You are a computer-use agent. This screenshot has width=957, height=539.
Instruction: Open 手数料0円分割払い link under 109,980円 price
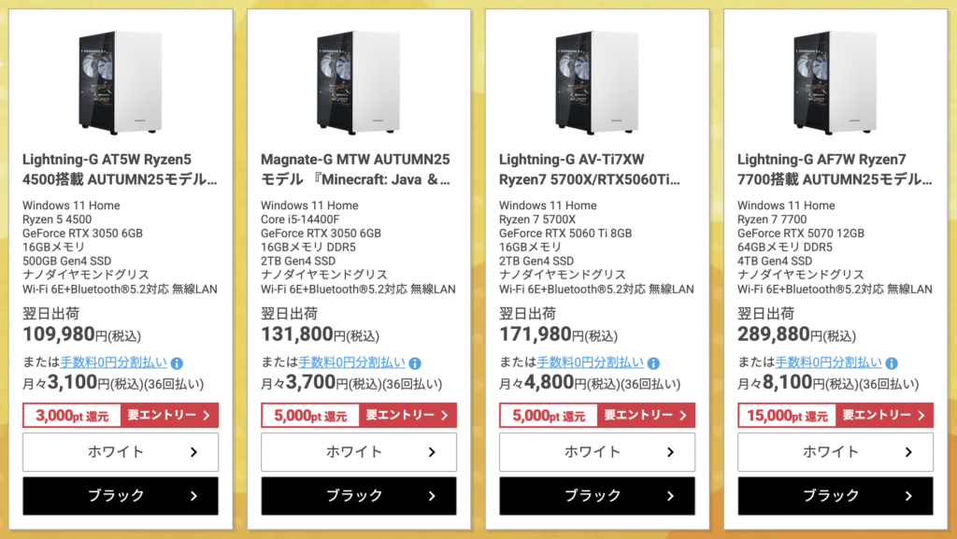(x=113, y=362)
